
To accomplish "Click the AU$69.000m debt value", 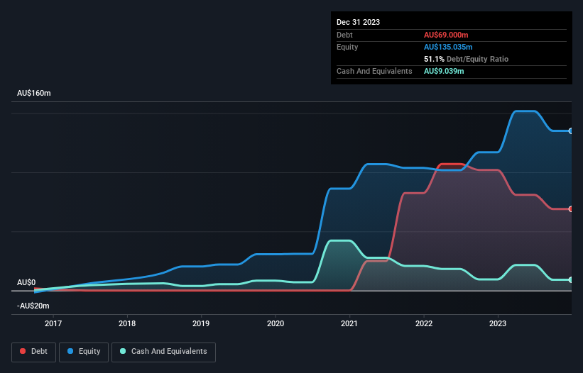I will coord(446,35).
